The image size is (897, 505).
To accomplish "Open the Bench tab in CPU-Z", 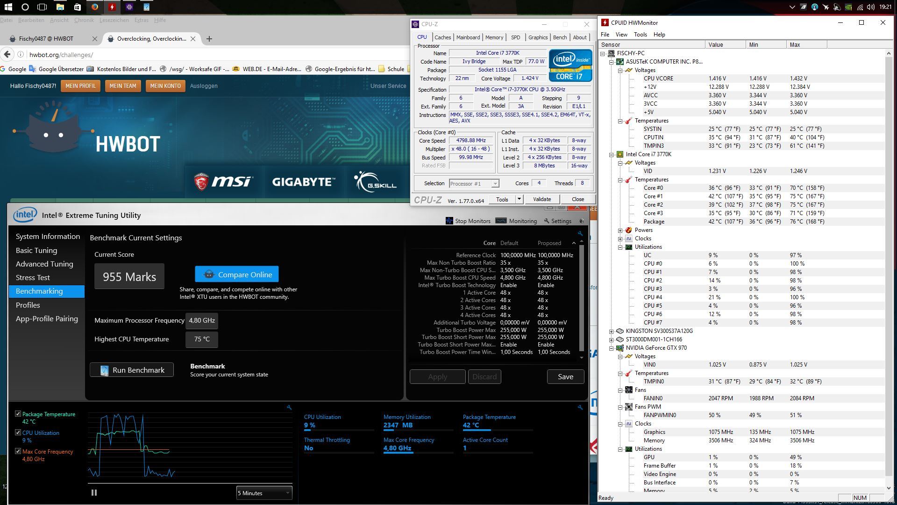I will tap(560, 37).
